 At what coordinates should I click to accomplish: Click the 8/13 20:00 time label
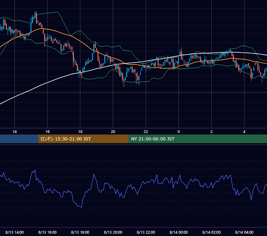pos(113,232)
